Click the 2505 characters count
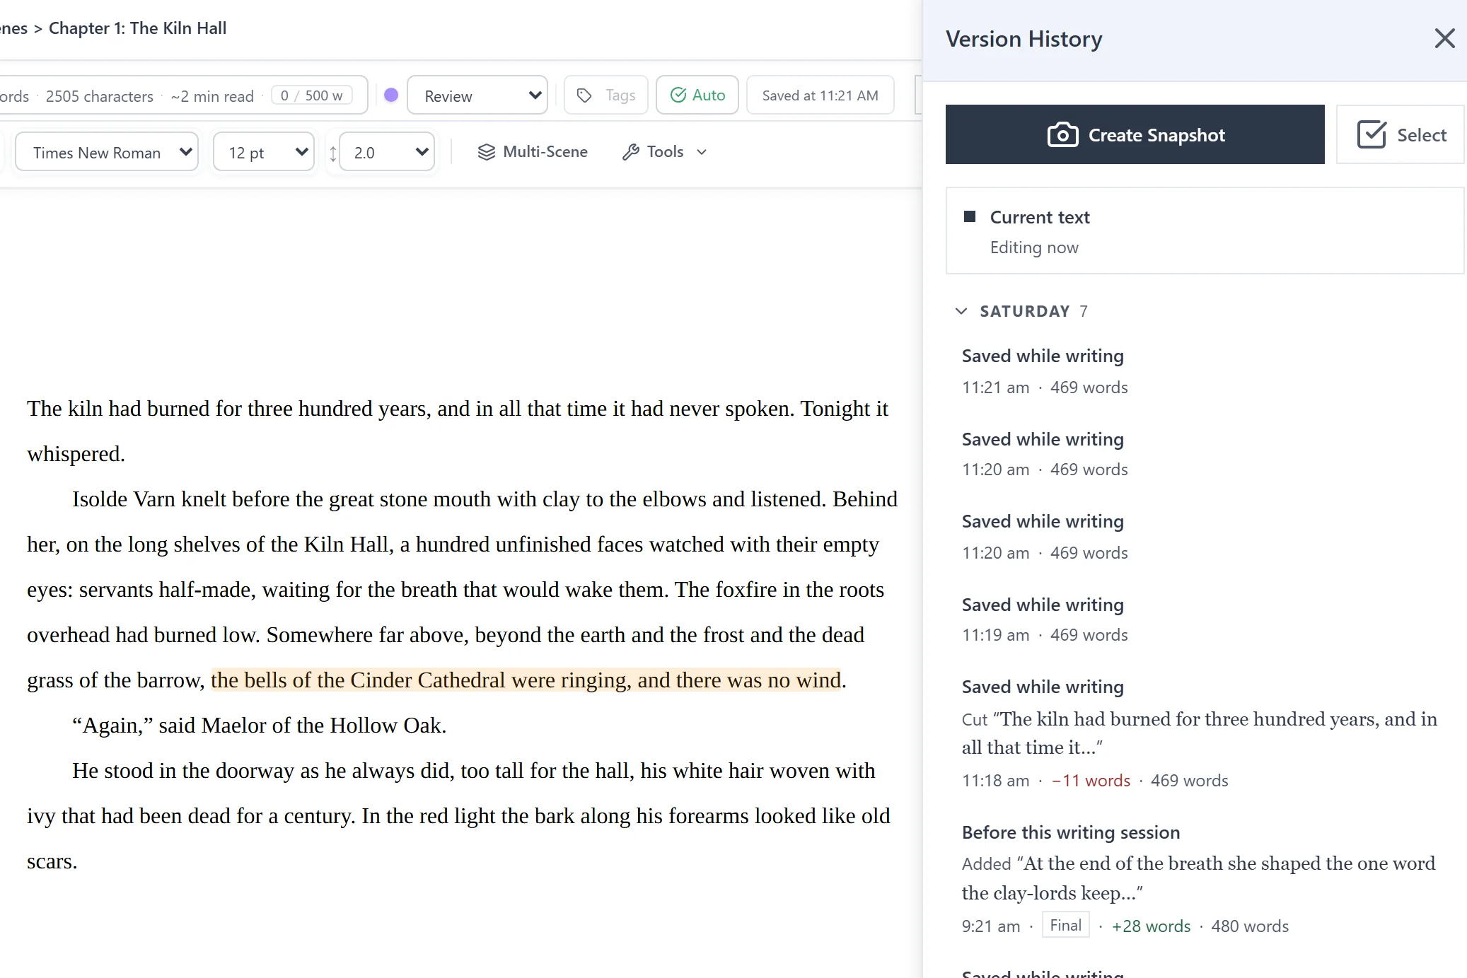 click(100, 96)
